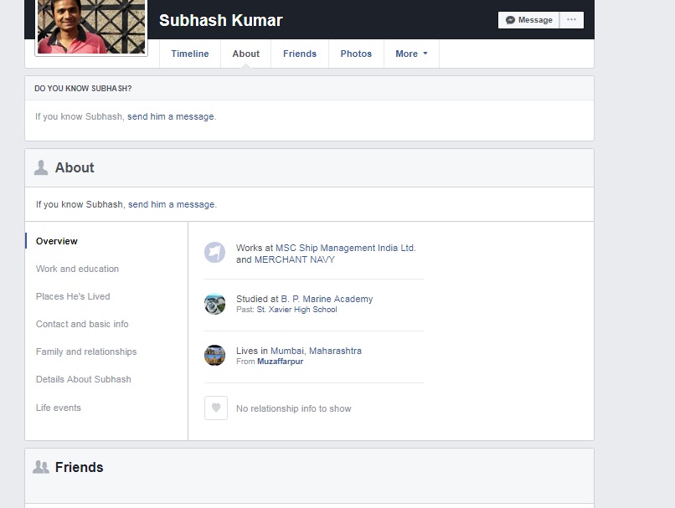Click the B. P. Marine Academy thumbnail icon
675x508 pixels.
(215, 304)
